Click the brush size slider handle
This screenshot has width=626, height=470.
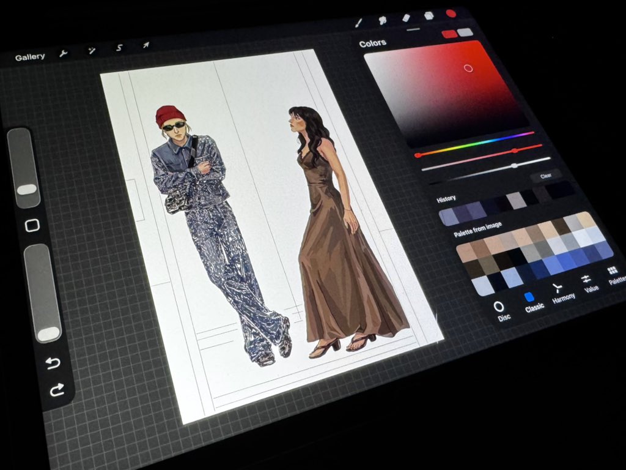coord(27,190)
